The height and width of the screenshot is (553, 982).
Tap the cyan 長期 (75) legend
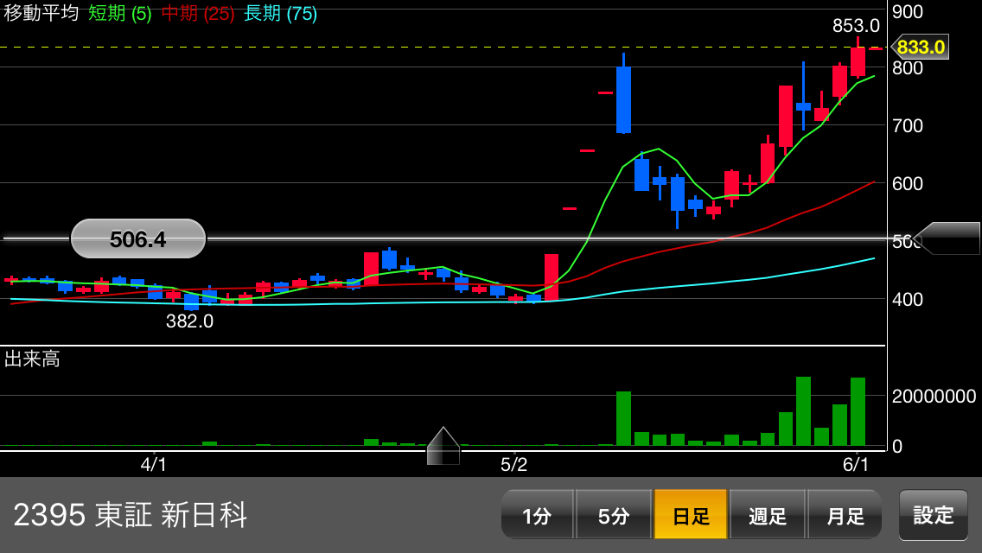(x=280, y=13)
